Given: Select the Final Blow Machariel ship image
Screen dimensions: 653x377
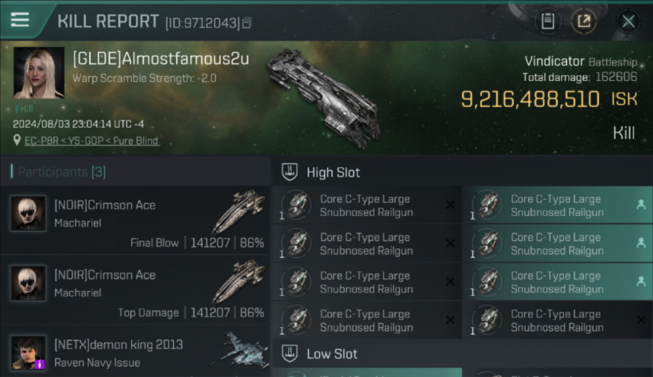Looking at the screenshot, I should pos(239,211).
